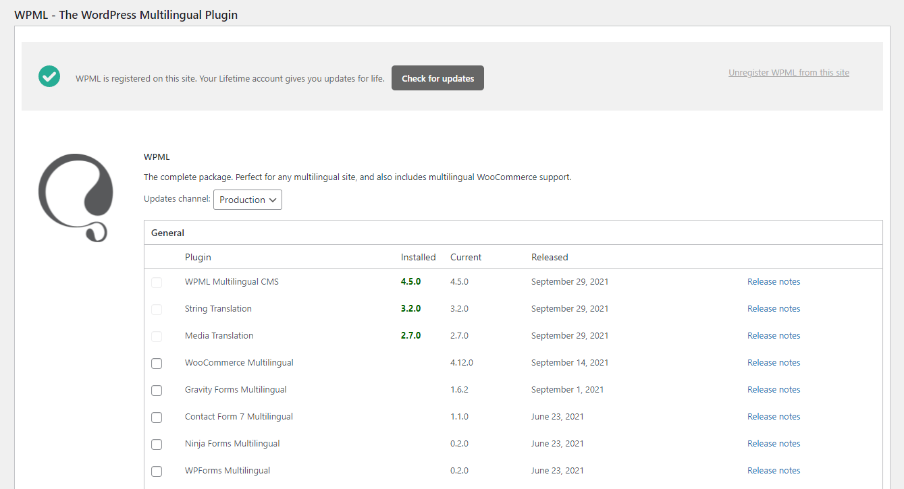Tick the Gravity Forms Multilingual checkbox

click(x=157, y=391)
